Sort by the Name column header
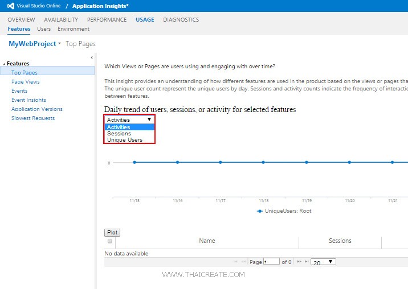408x289 pixels. click(x=207, y=241)
